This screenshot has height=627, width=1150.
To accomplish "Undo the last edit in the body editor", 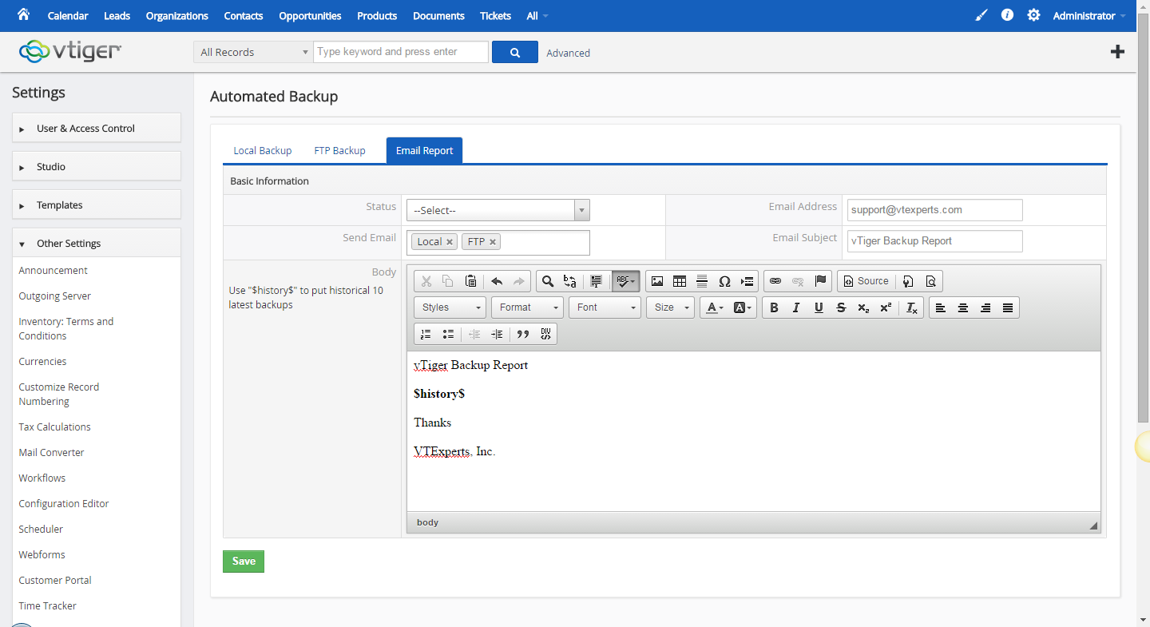I will (497, 281).
